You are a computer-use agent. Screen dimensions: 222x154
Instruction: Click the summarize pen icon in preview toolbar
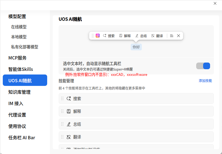[137, 36]
